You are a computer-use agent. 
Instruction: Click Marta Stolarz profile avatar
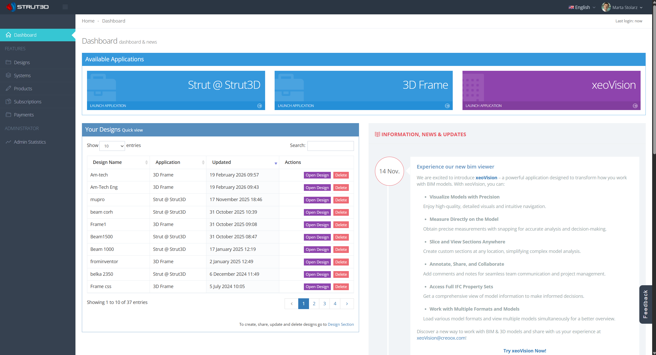click(x=606, y=7)
